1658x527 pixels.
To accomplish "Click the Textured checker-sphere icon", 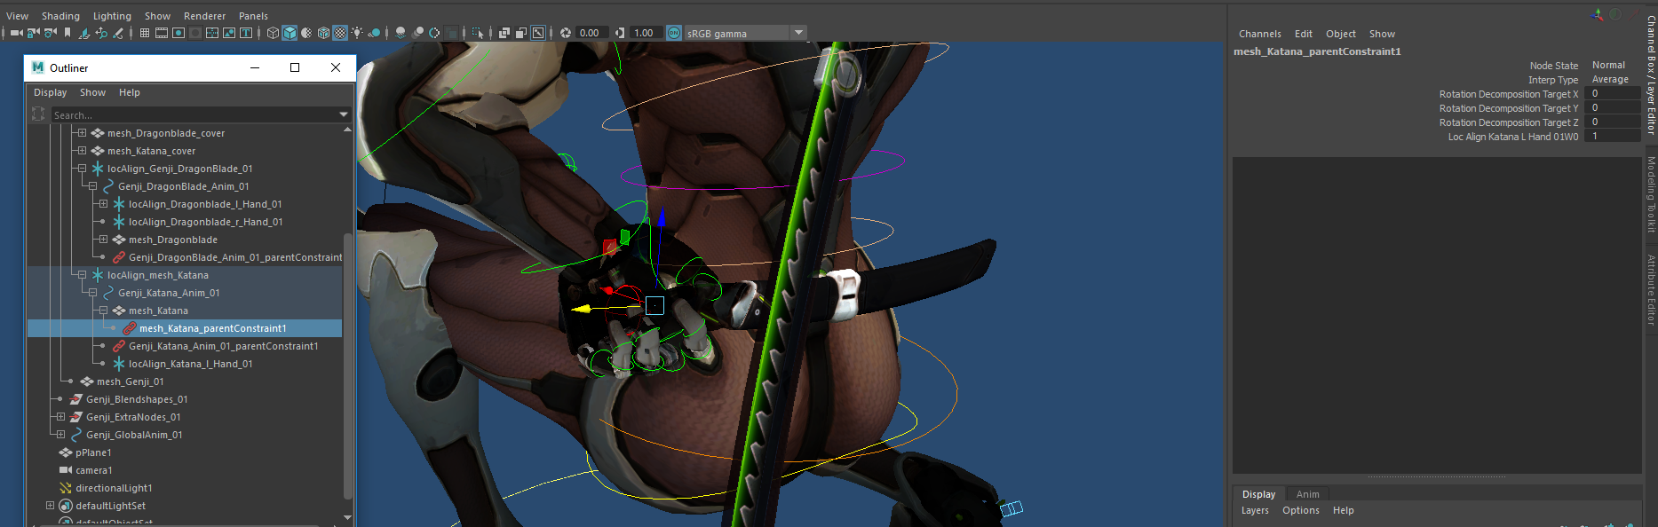I will pyautogui.click(x=339, y=33).
